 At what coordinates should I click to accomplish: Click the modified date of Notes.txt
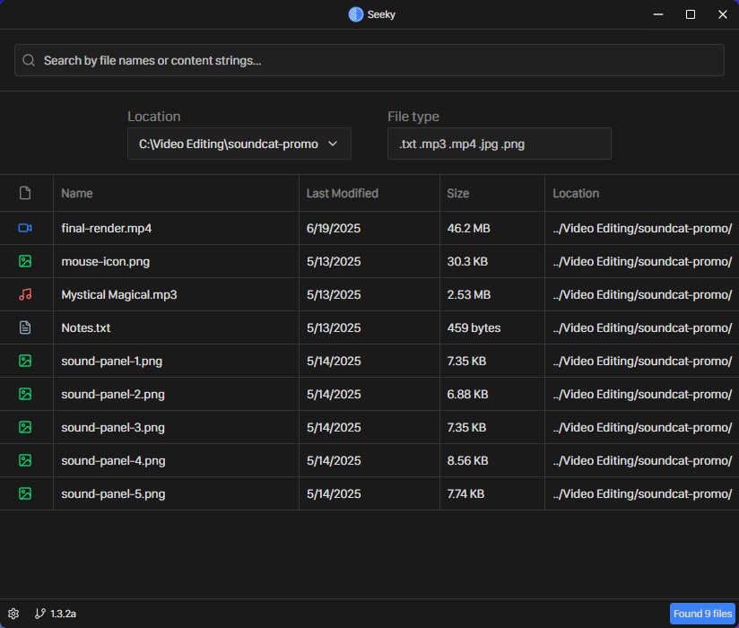334,327
